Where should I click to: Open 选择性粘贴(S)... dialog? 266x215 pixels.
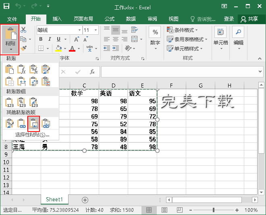pos(32,134)
